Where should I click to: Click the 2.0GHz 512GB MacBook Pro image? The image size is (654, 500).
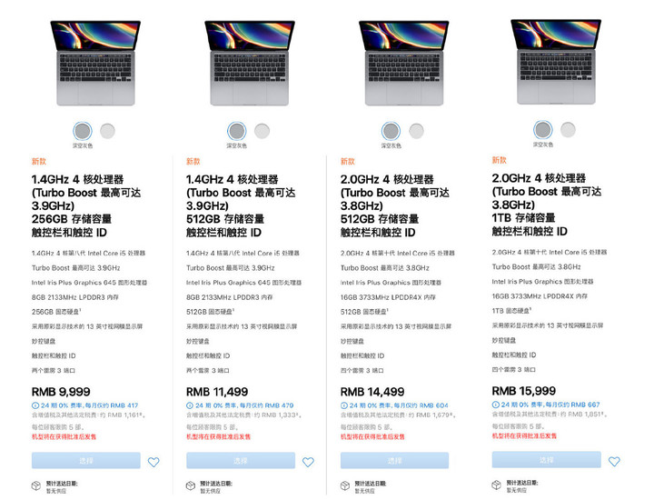pyautogui.click(x=403, y=62)
